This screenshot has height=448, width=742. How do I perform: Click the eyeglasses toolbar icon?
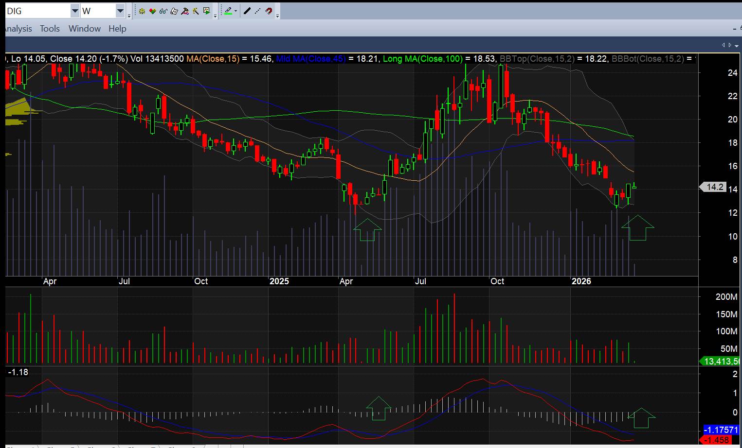(x=163, y=11)
